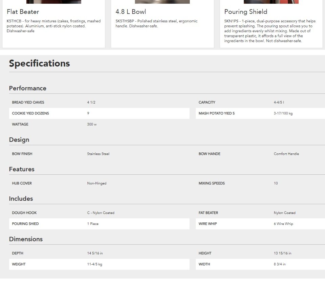Click the MASH POTATO YIED S label
Screen dimensions: 325x283
[217, 113]
